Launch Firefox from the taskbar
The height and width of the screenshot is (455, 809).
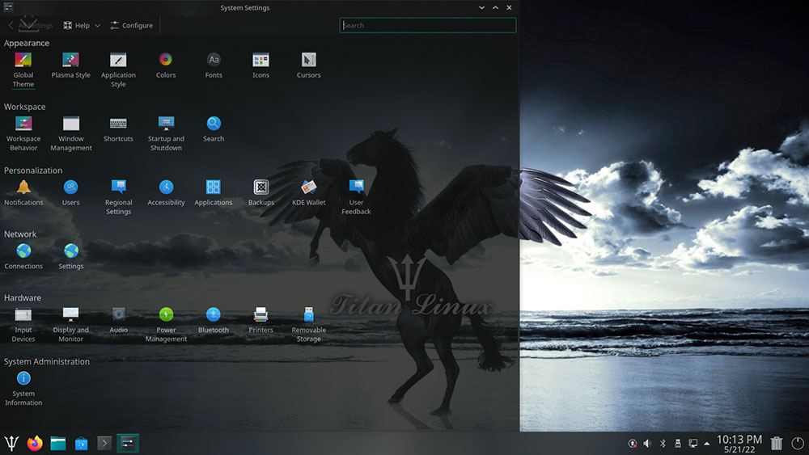(34, 443)
